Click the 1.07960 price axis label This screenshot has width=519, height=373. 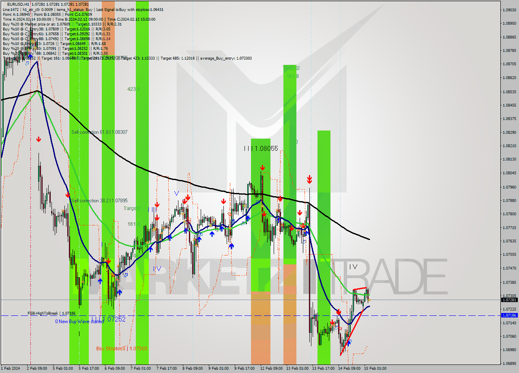coord(509,187)
